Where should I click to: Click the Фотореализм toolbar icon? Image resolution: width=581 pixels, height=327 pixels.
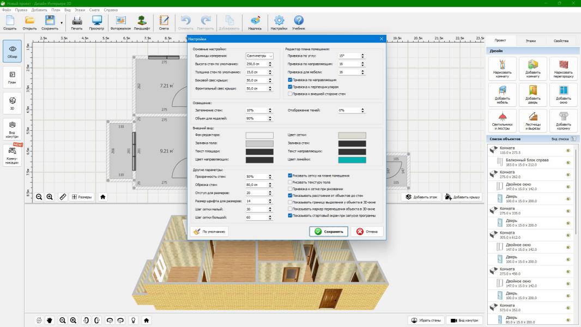pos(120,22)
